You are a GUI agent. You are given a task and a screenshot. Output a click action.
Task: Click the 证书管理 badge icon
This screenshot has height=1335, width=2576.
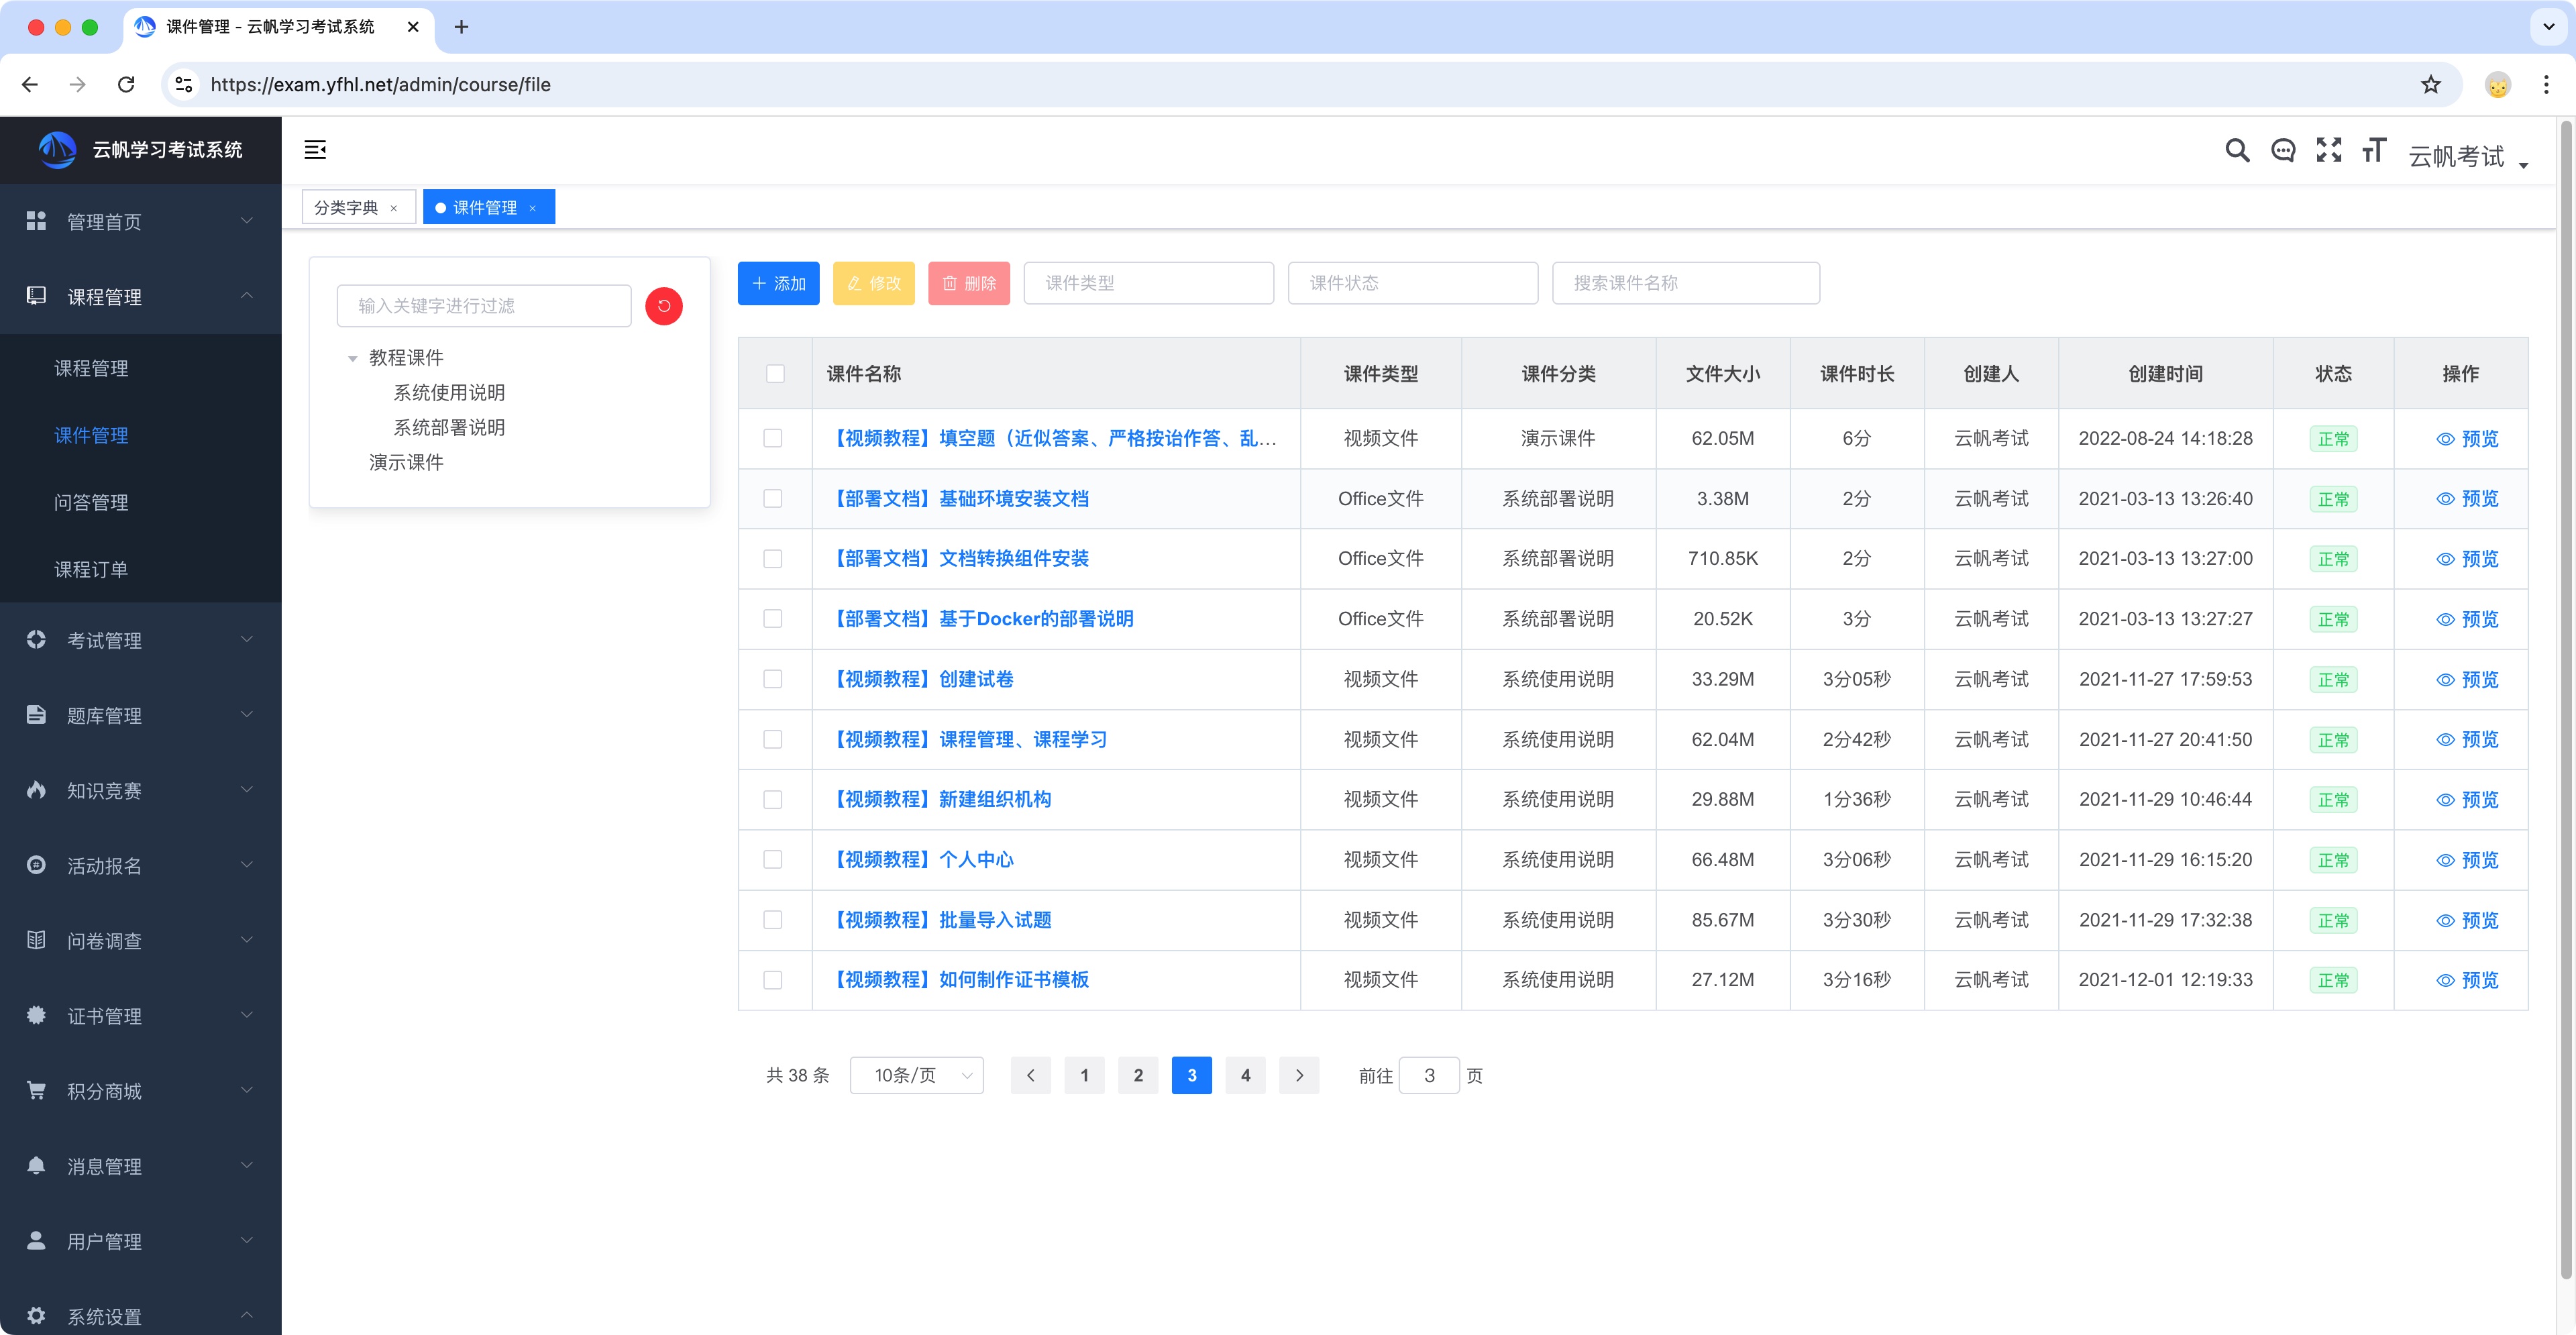point(36,1015)
